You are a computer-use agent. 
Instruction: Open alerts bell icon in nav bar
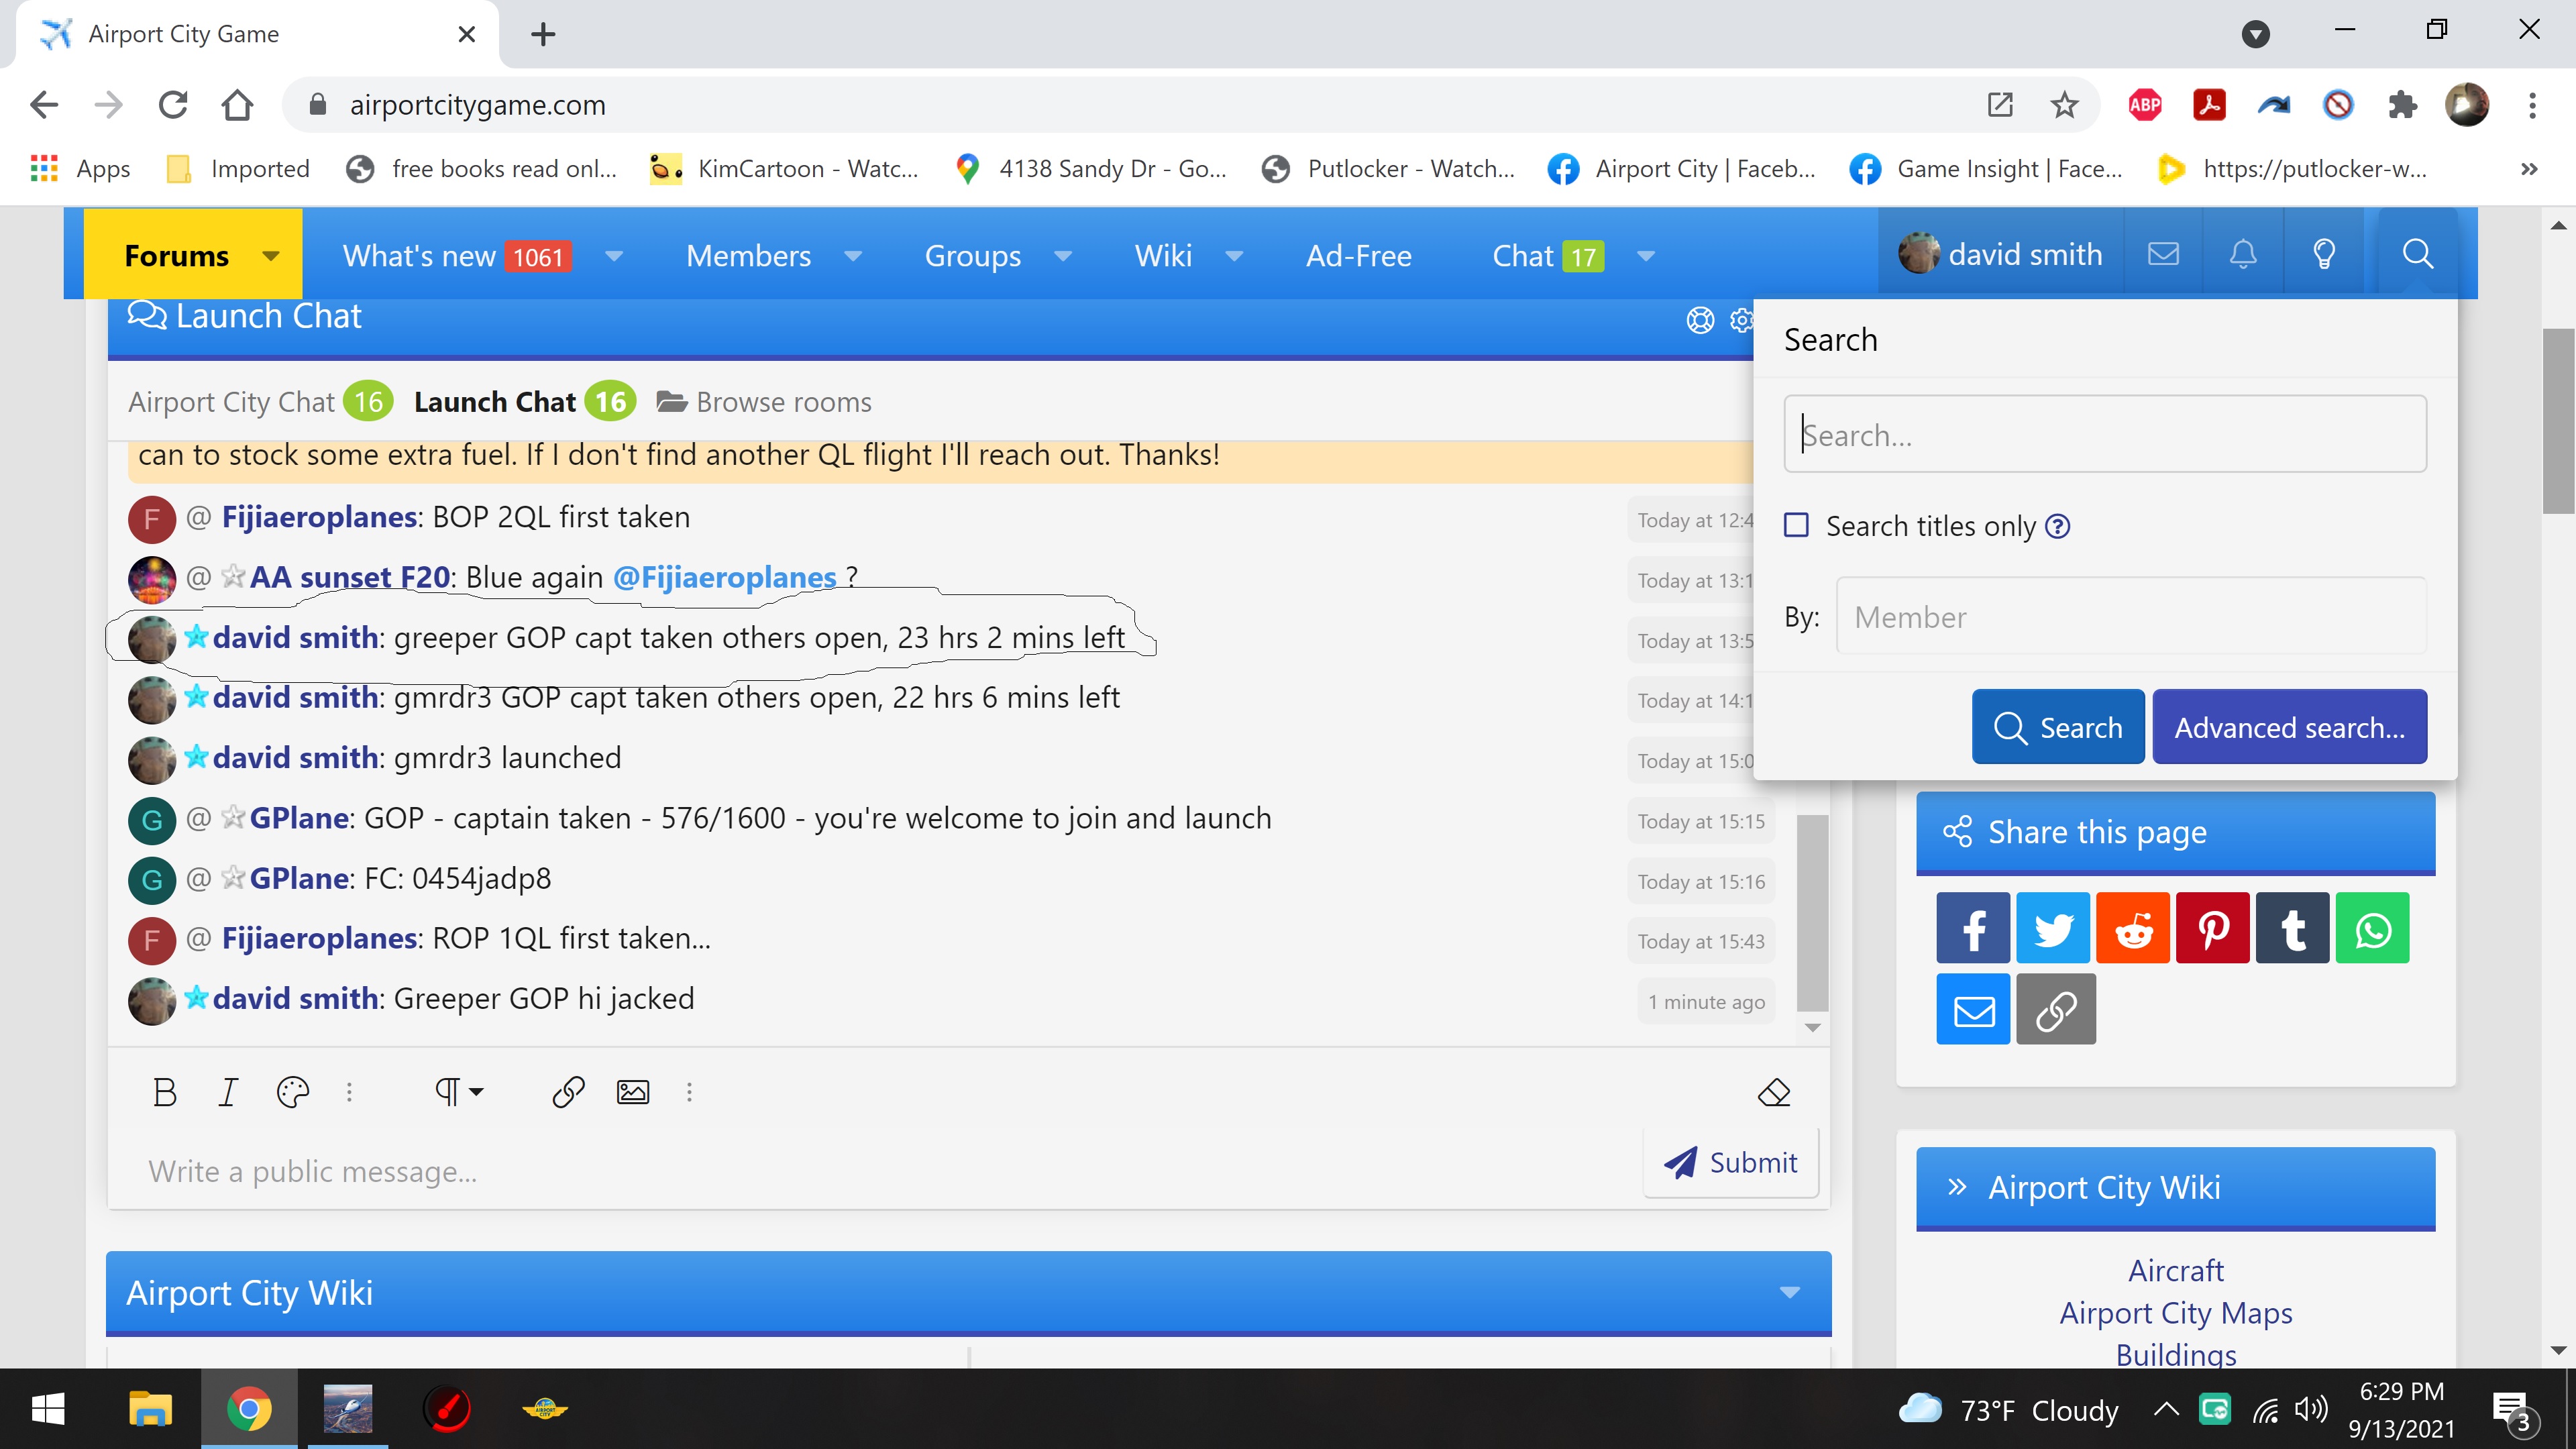coord(2243,254)
